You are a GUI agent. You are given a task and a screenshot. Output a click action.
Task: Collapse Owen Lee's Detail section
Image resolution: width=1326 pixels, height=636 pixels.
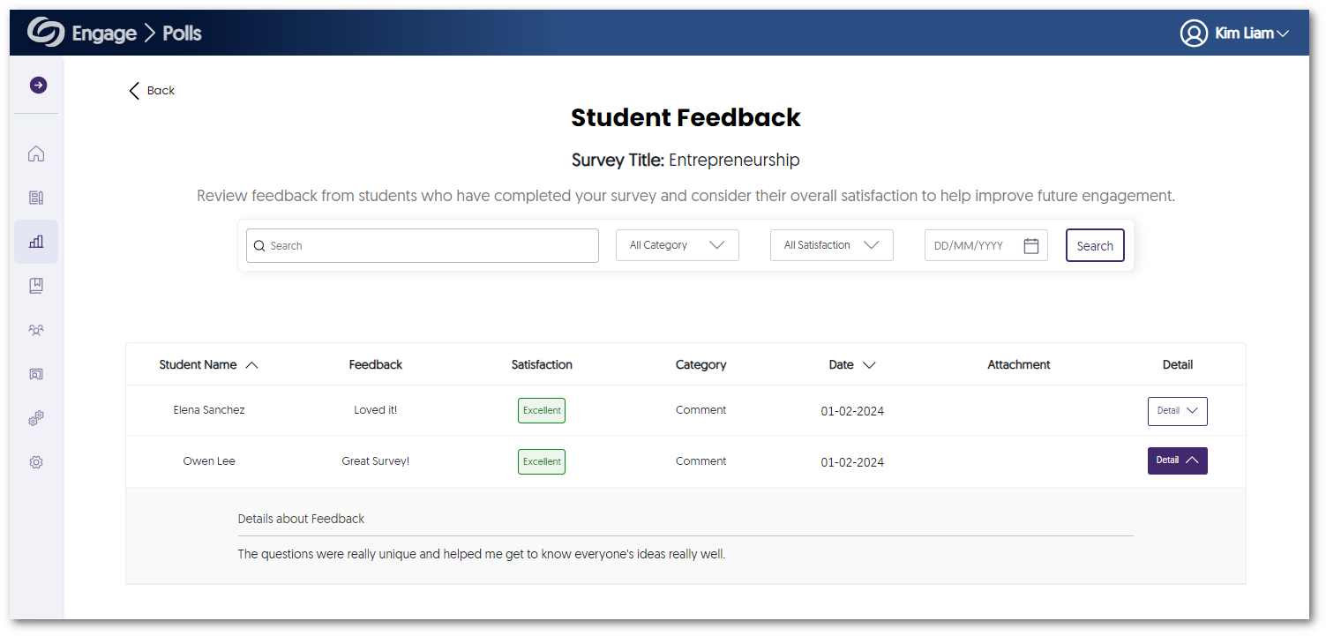click(1177, 460)
